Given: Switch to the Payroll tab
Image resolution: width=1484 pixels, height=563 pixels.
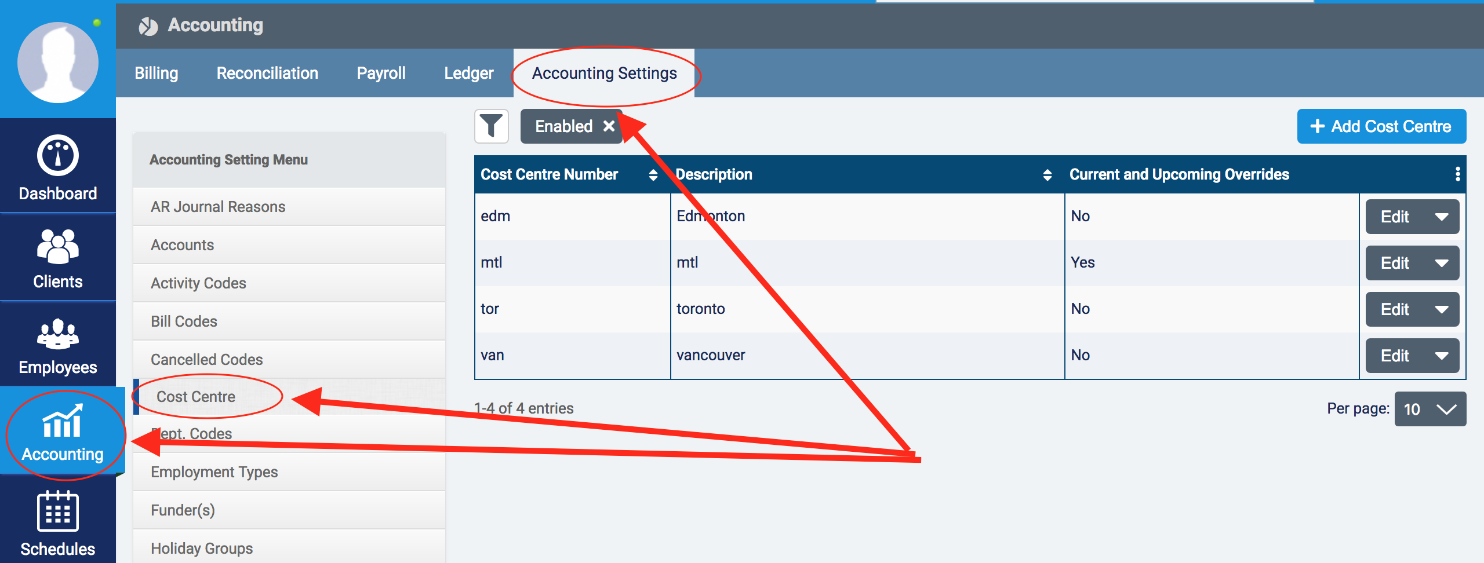Looking at the screenshot, I should 381,73.
